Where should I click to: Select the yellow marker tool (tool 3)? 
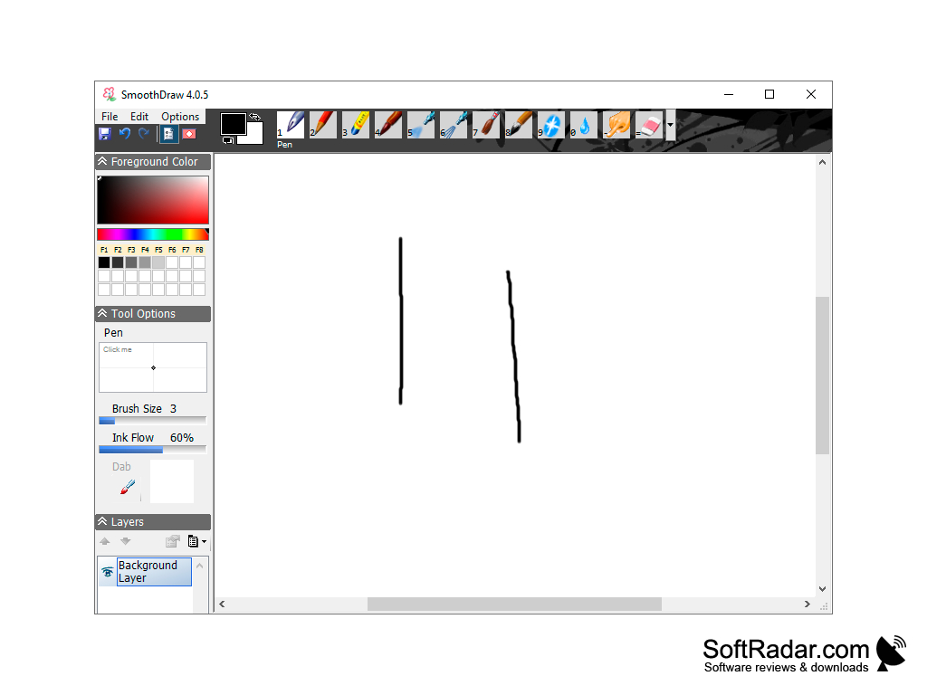356,125
